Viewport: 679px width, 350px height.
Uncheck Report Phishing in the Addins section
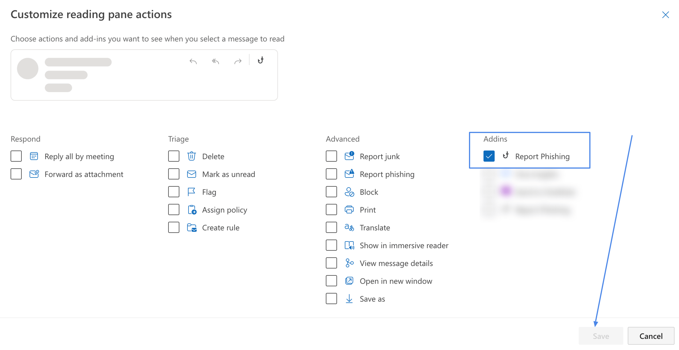coord(489,156)
